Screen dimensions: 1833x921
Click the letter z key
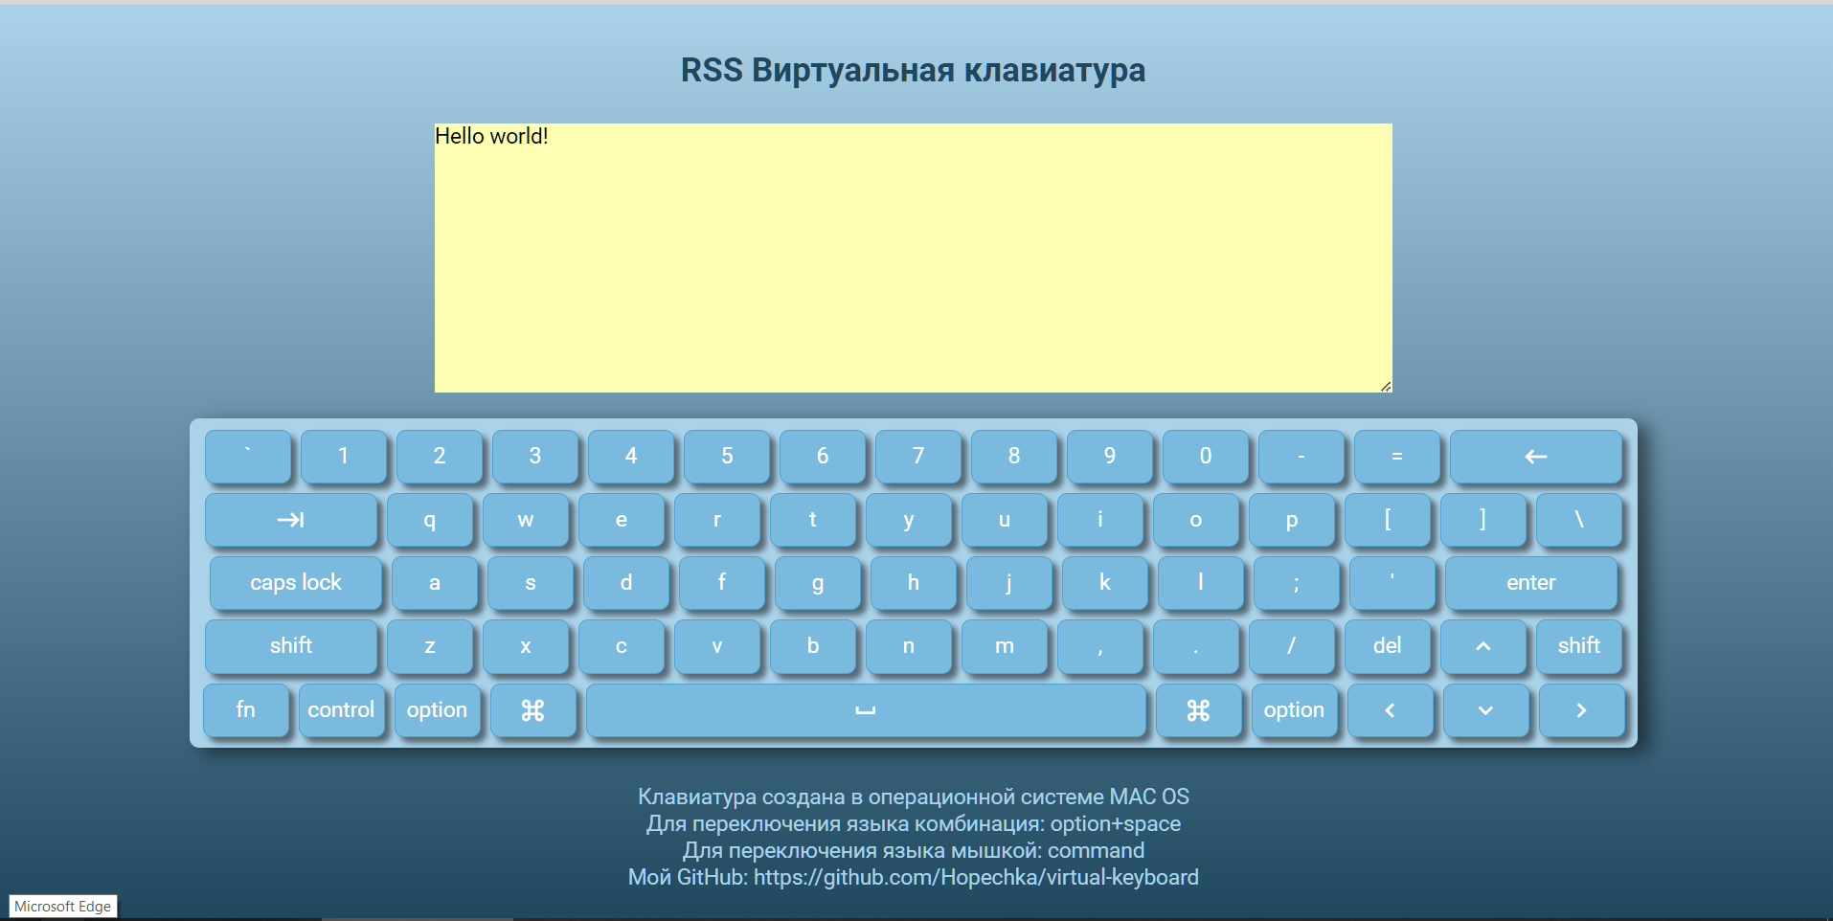tap(429, 646)
